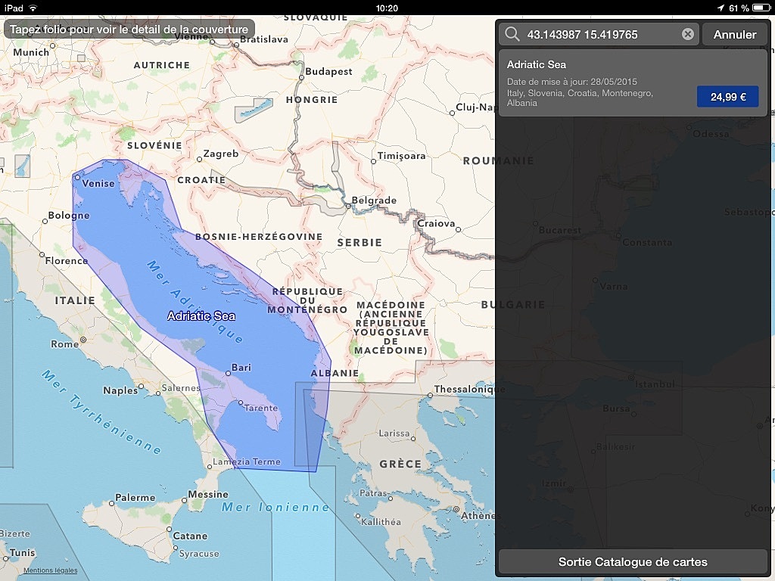Buy Adriatic Sea chart for 24,99 €

tap(727, 97)
